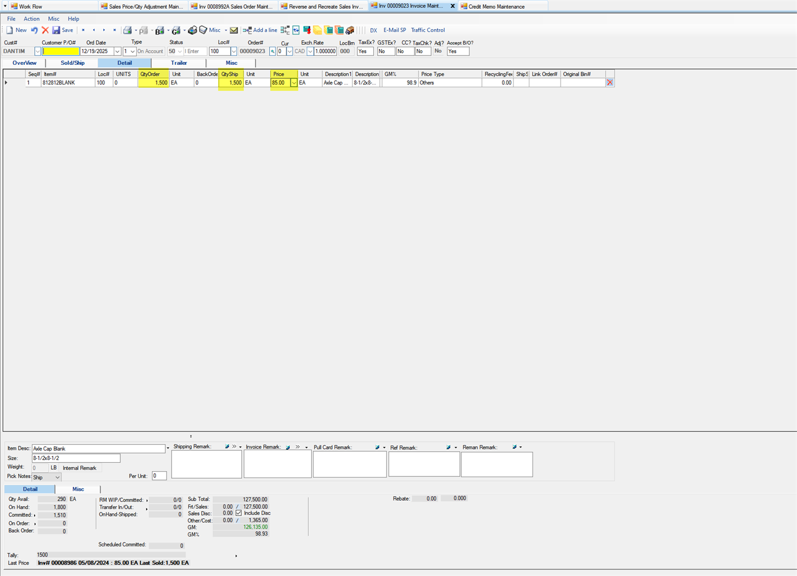Open the Price dropdown in the grid row
This screenshot has width=797, height=576.
(294, 82)
